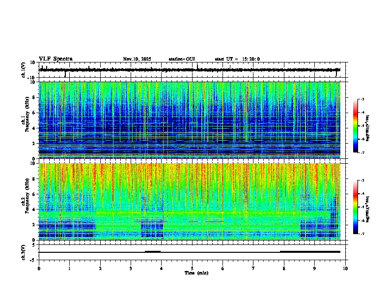
Task: Select the date 'Nov.10, 2025'
Action: point(137,59)
